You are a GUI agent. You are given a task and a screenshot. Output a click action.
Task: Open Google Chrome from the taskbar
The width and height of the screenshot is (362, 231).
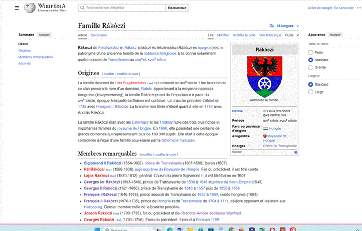tap(231, 229)
